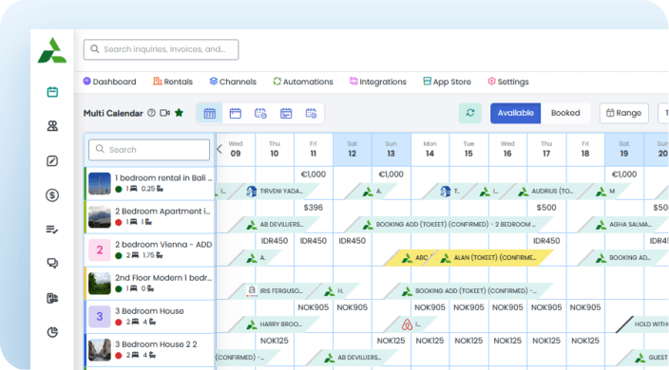Click the Airbnb icon in 3 Bedroom House row
The width and height of the screenshot is (669, 370).
[x=407, y=324]
